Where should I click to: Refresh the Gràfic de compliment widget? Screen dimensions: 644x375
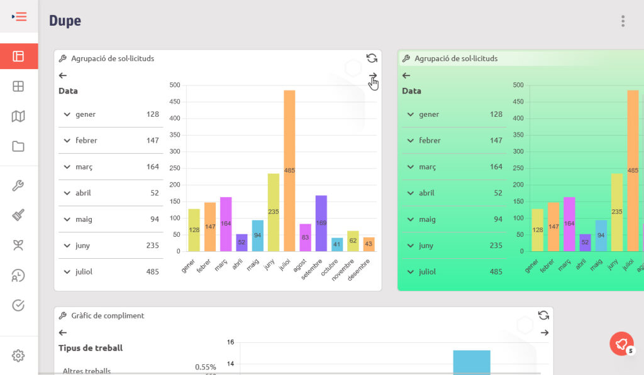[543, 315]
